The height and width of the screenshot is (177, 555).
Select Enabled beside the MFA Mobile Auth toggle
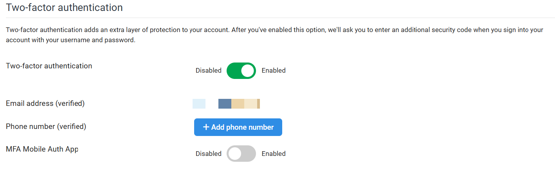[274, 154]
